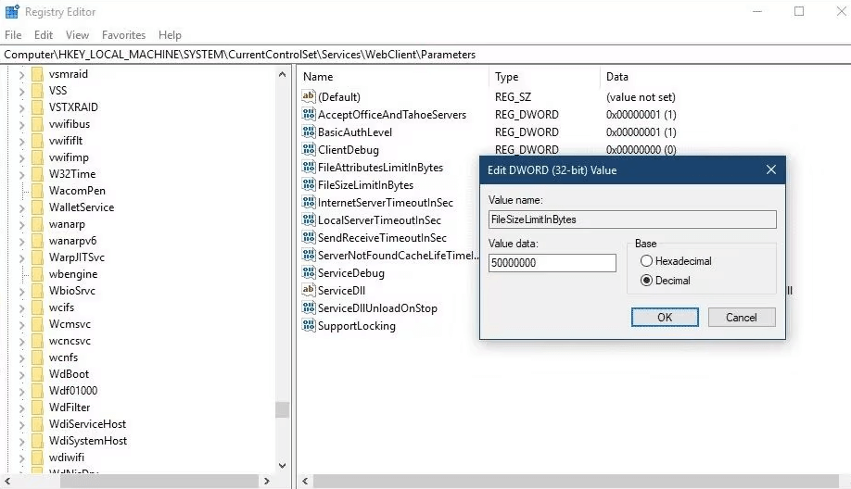Open the Favorites menu

[x=123, y=35]
